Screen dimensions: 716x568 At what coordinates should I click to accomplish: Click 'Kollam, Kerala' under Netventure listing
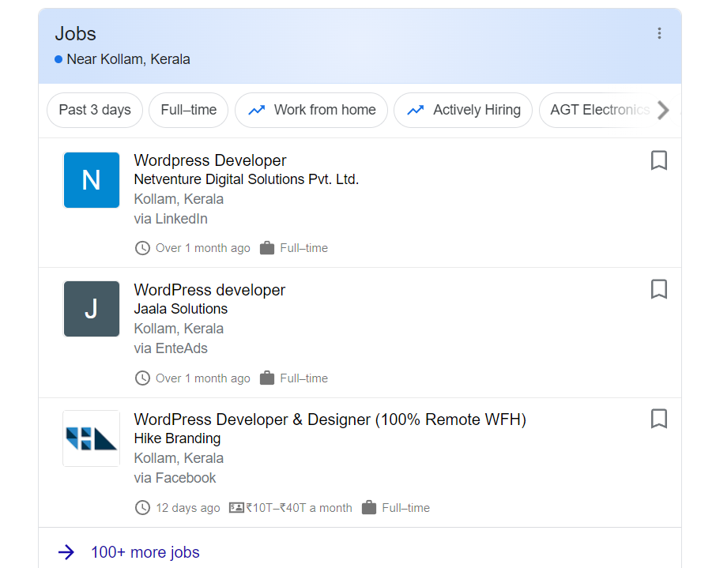click(x=179, y=200)
